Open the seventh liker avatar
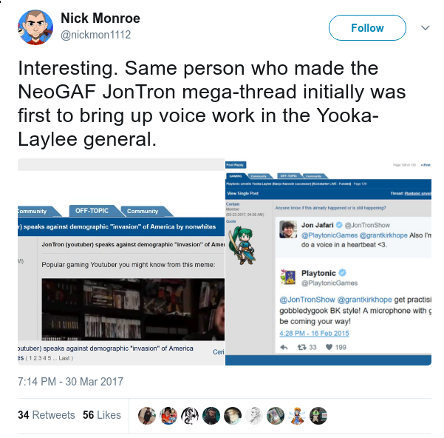The image size is (444, 438). [x=276, y=416]
